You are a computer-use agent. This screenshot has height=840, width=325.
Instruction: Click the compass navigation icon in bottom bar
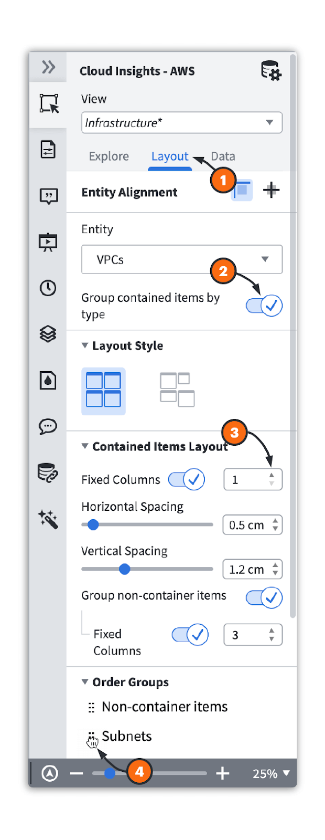(50, 773)
